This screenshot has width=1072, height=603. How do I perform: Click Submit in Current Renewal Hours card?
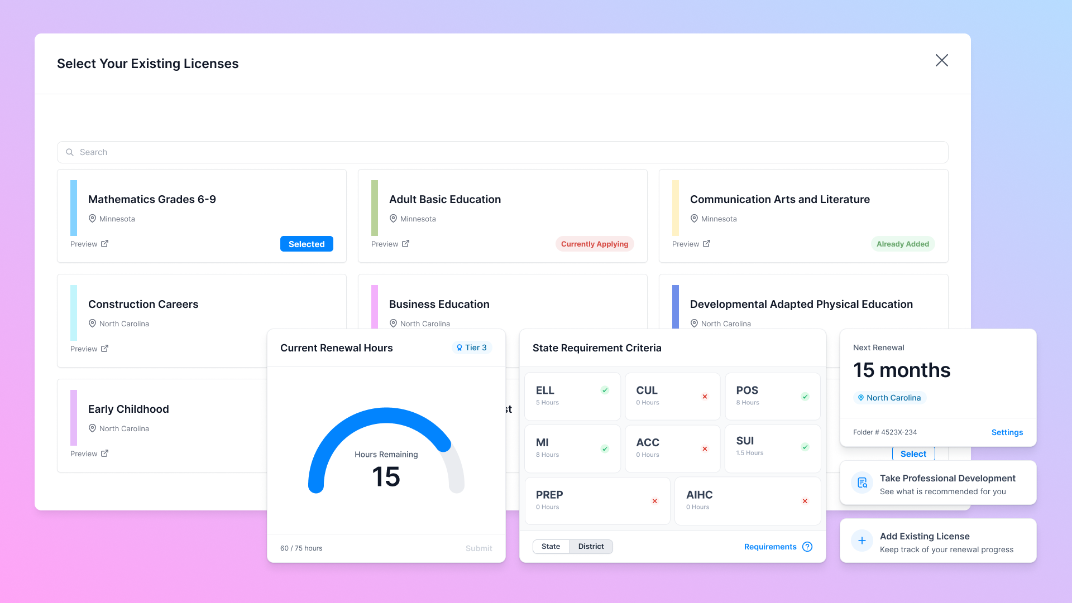coord(479,548)
